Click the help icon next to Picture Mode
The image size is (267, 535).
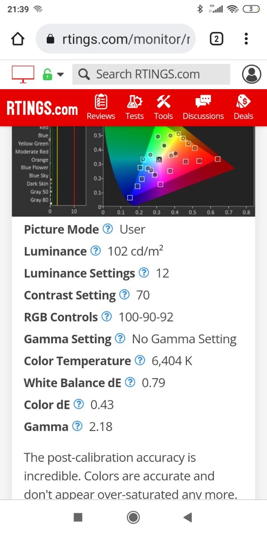[x=108, y=229]
